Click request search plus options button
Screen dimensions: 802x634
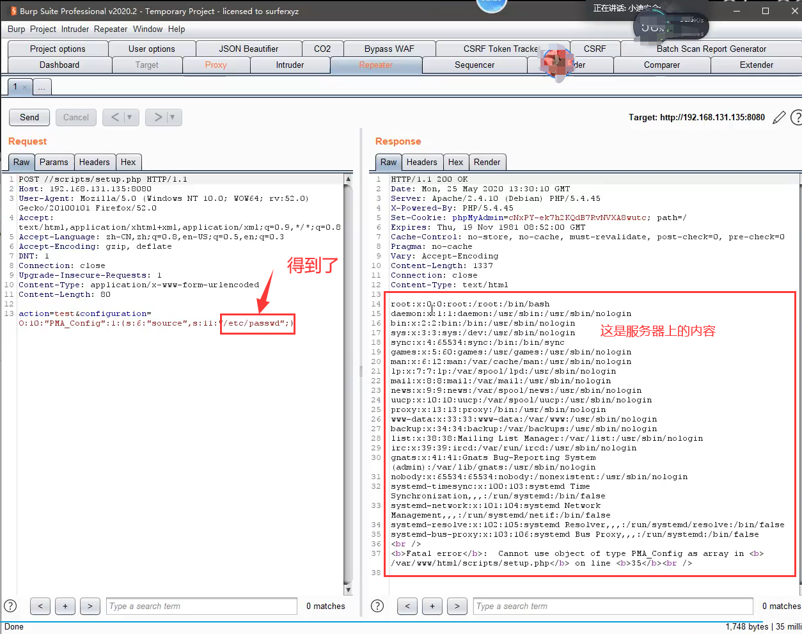point(65,606)
